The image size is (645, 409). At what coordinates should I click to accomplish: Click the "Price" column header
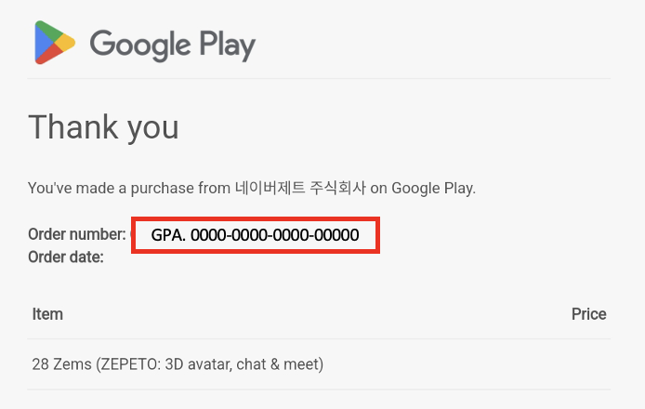coord(588,314)
